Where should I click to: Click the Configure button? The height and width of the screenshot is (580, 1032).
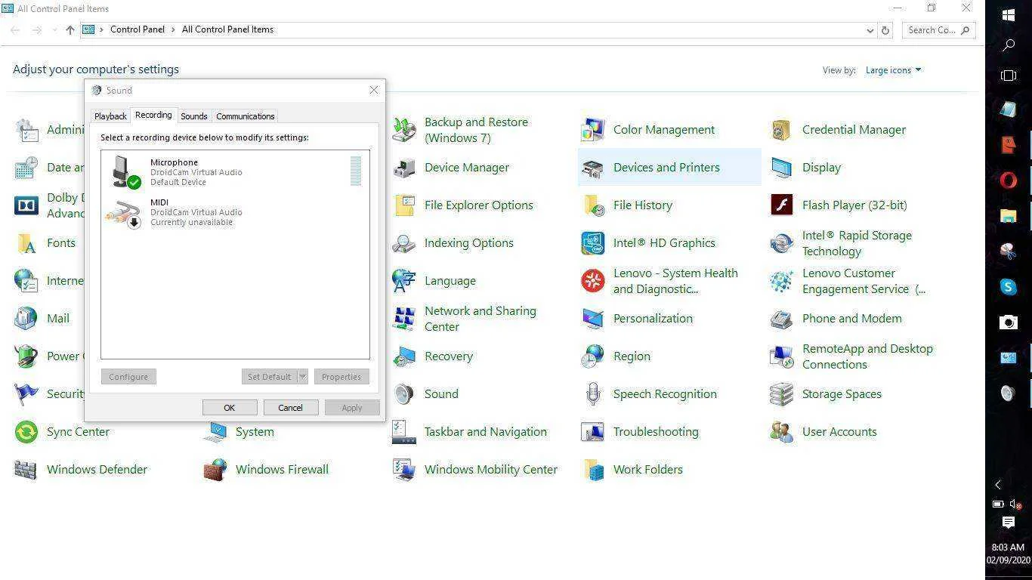128,377
